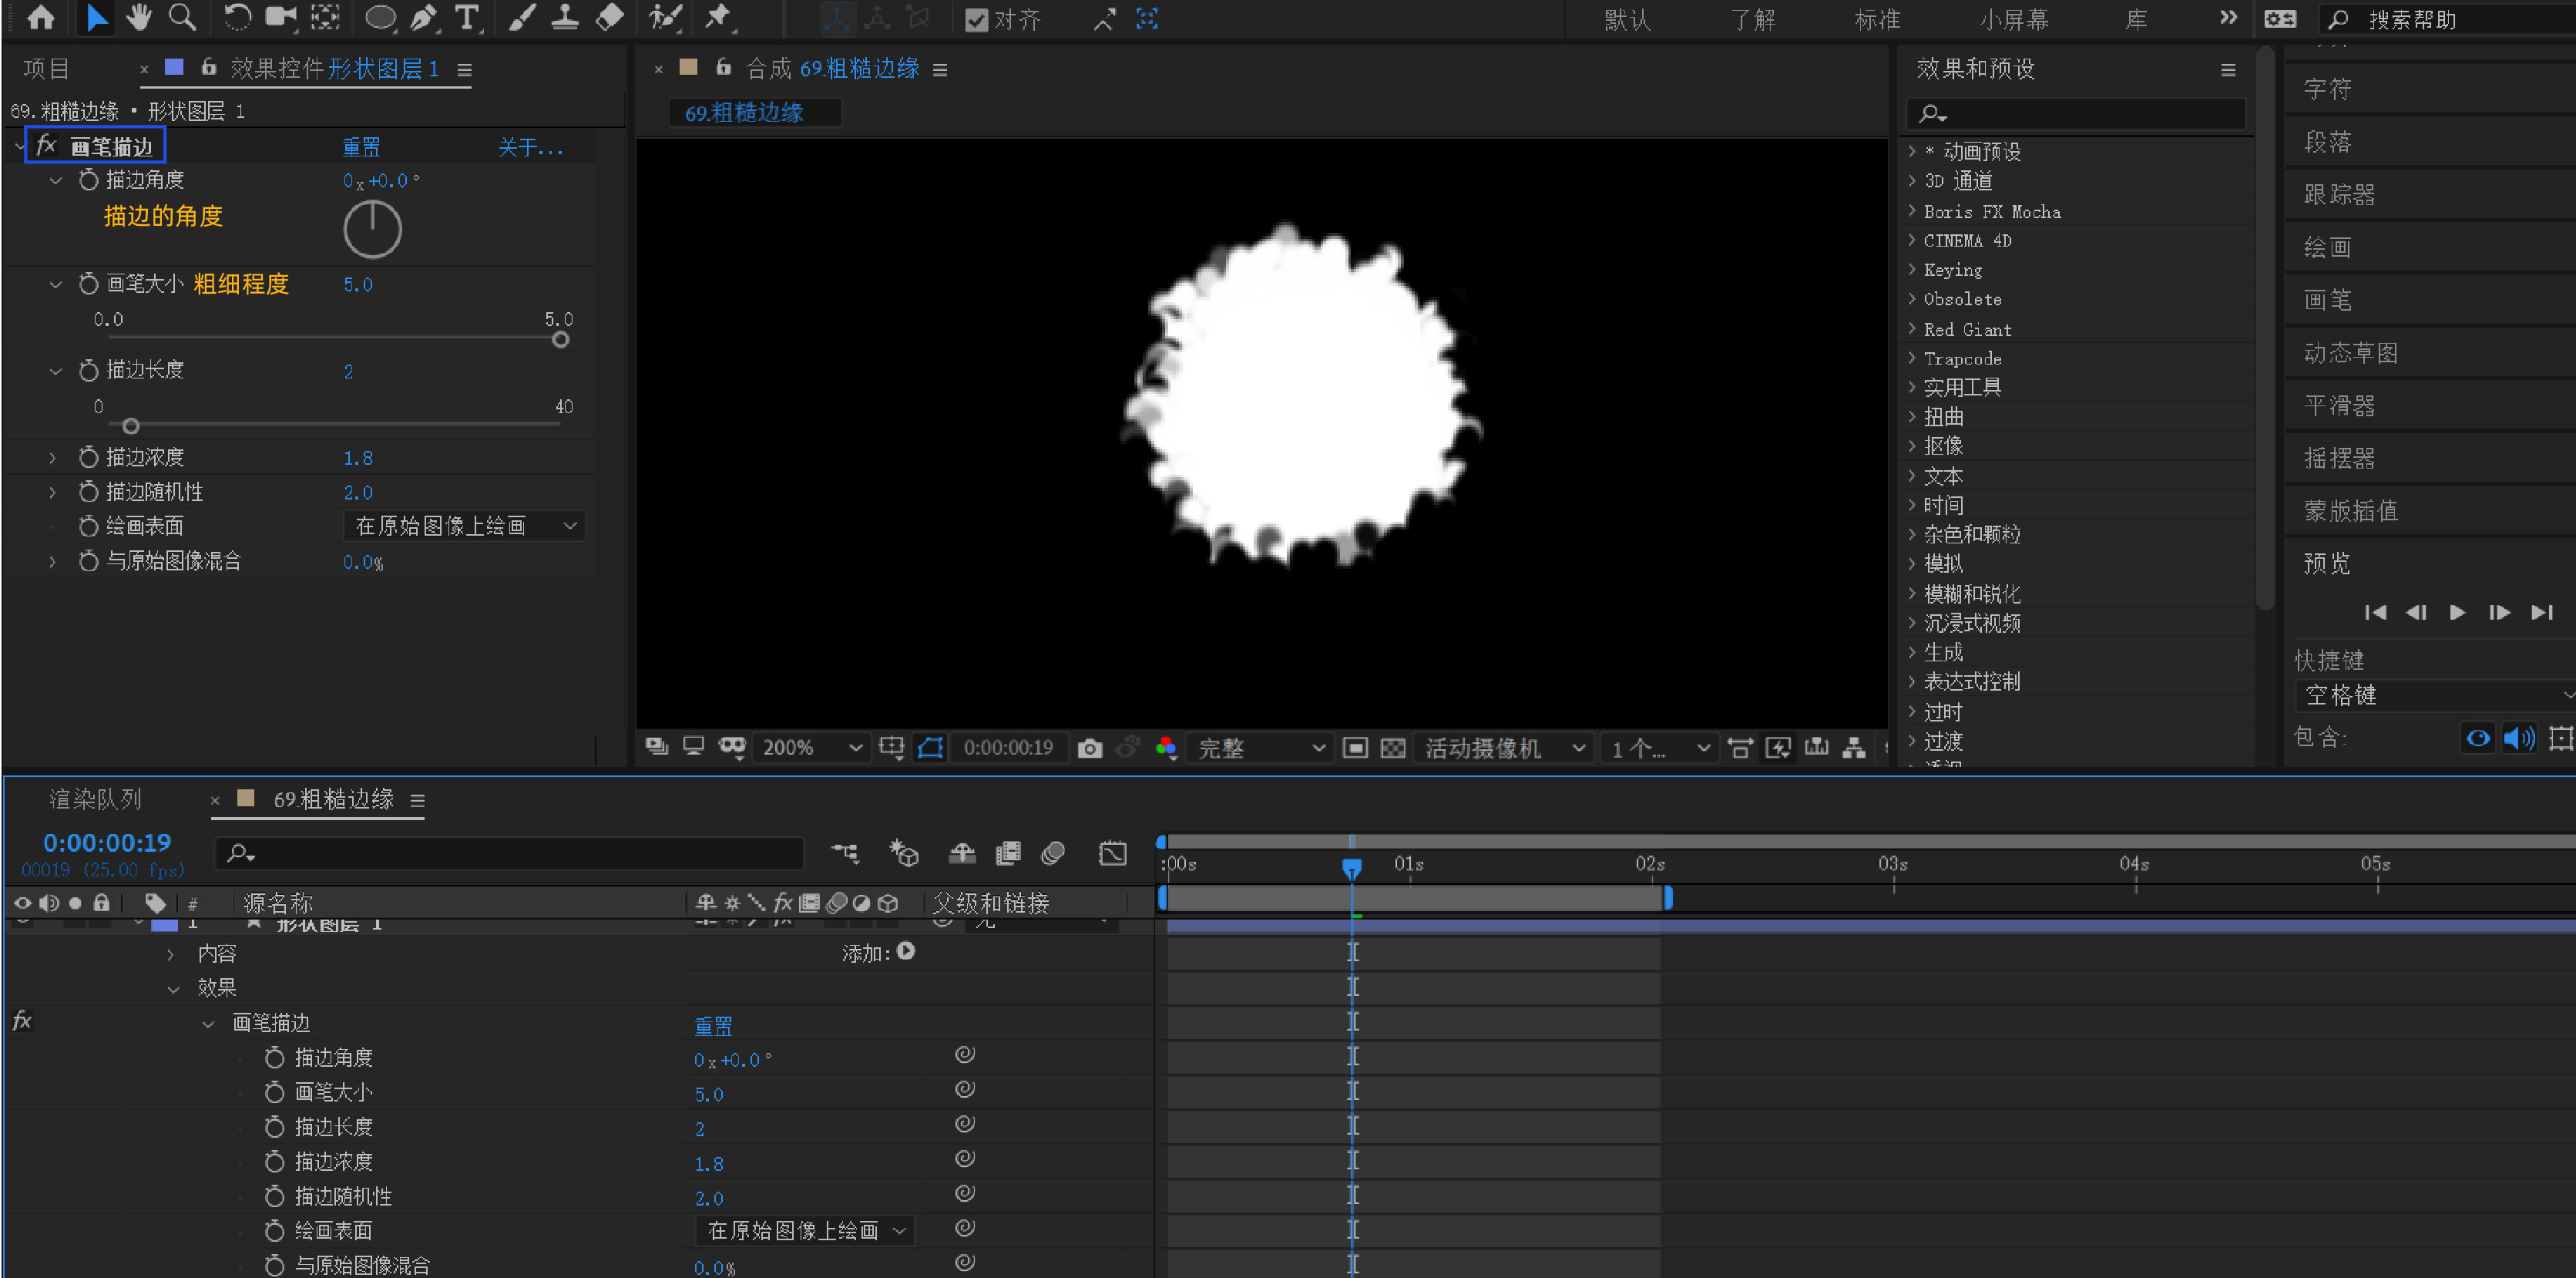Image resolution: width=2576 pixels, height=1278 pixels.
Task: Click the Frame Blending timeline icon
Action: click(1008, 853)
